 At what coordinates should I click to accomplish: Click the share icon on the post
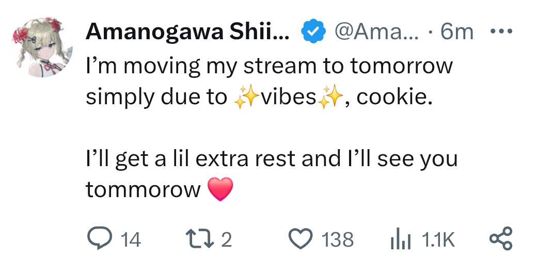[501, 238]
